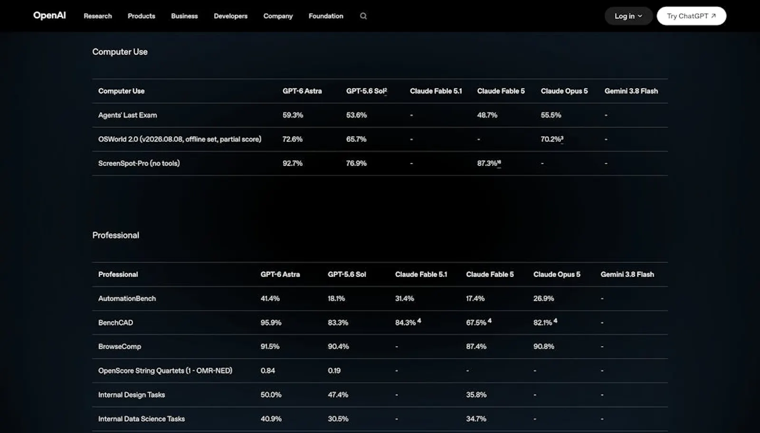Open the Business menu

184,16
